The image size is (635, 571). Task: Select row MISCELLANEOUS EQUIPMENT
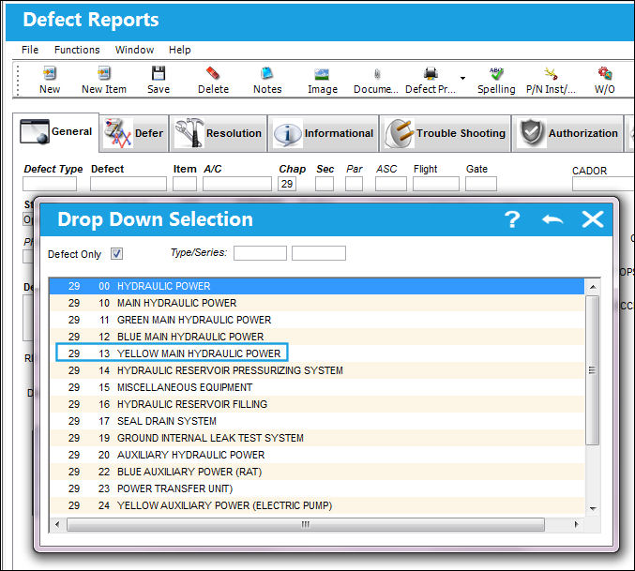317,387
